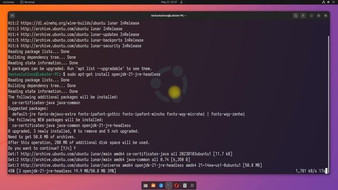The height and width of the screenshot is (190, 338).
Task: Minimize the terminal window
Action: [311, 15]
